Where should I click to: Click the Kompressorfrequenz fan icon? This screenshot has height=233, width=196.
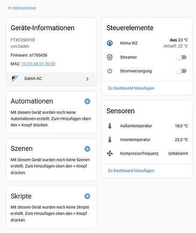pos(110,153)
